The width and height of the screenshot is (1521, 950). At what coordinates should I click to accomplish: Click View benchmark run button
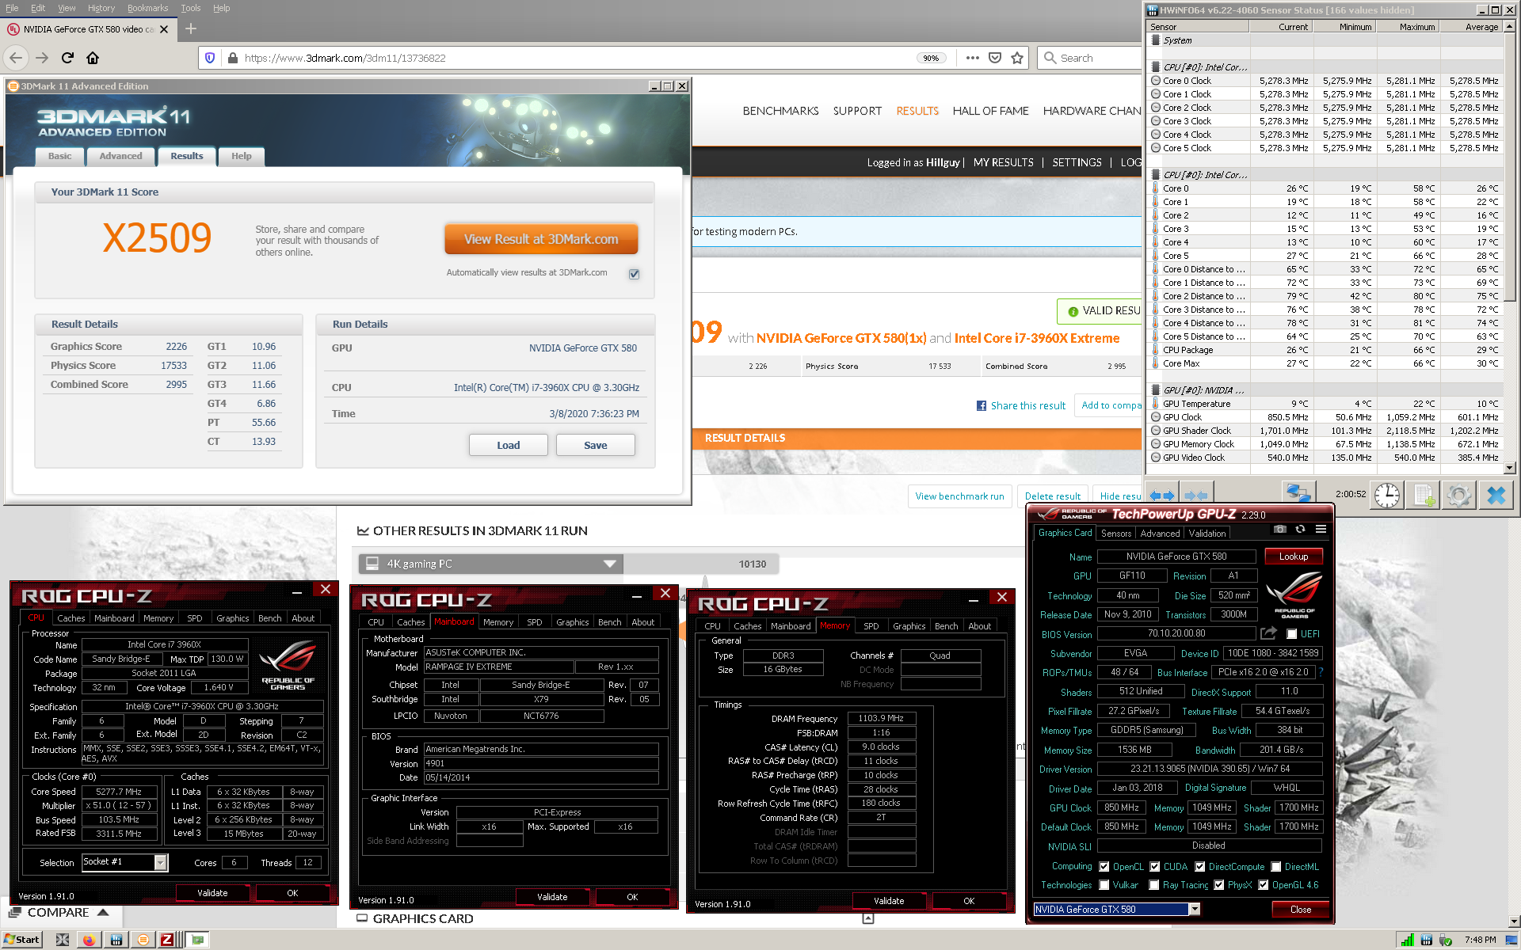coord(959,496)
